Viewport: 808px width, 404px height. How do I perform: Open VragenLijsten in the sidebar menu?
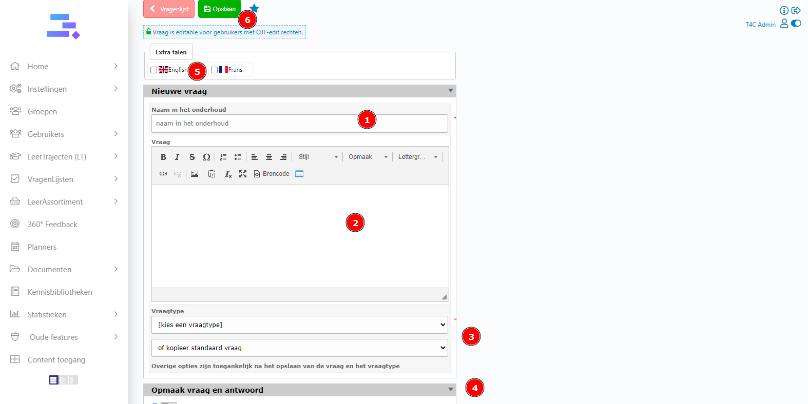tap(50, 179)
